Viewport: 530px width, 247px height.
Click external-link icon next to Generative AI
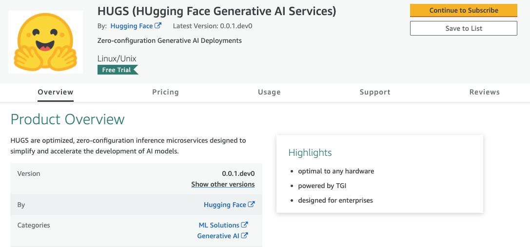245,235
